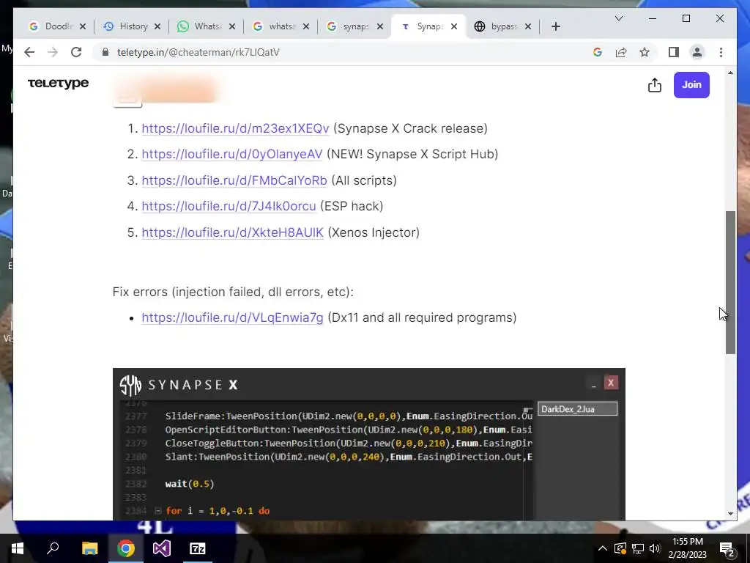Go back using the browser back arrow
The height and width of the screenshot is (563, 750).
(29, 52)
